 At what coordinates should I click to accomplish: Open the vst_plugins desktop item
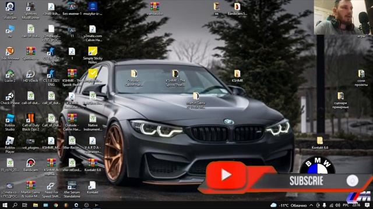(30, 143)
